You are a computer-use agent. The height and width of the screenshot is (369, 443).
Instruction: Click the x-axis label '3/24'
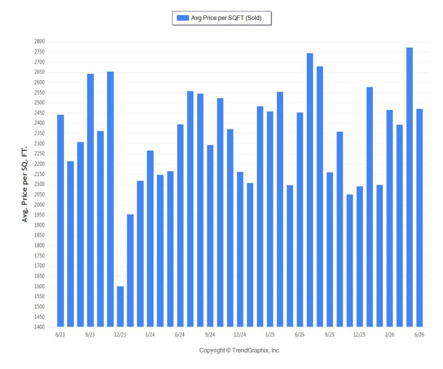150,334
